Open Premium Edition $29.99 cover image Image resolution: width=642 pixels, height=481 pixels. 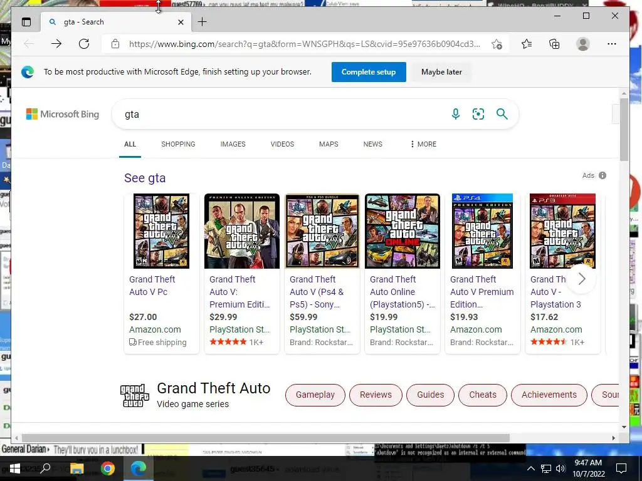click(242, 231)
